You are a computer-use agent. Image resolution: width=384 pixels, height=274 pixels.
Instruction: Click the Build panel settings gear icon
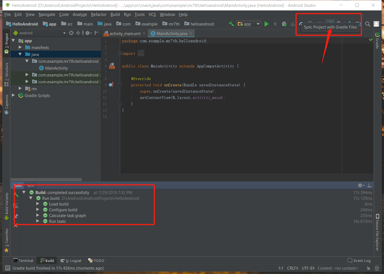(x=361, y=185)
